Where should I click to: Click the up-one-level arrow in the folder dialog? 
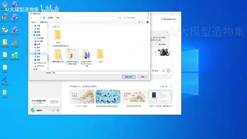pos(41,18)
